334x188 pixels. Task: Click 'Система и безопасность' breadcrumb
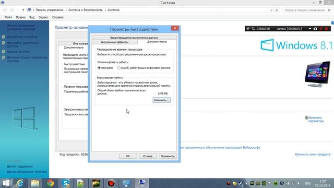coord(86,10)
